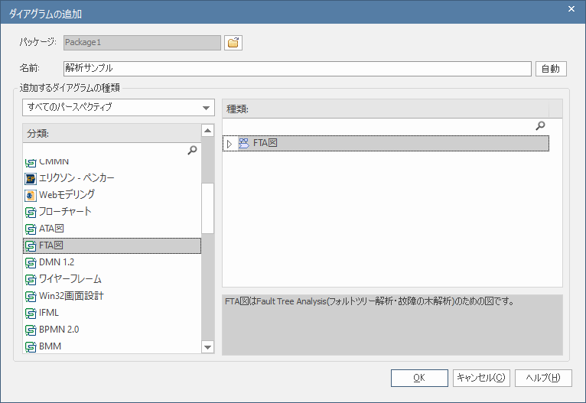Close the ダイアグラムの追加 dialog
The width and height of the screenshot is (586, 403).
[571, 9]
